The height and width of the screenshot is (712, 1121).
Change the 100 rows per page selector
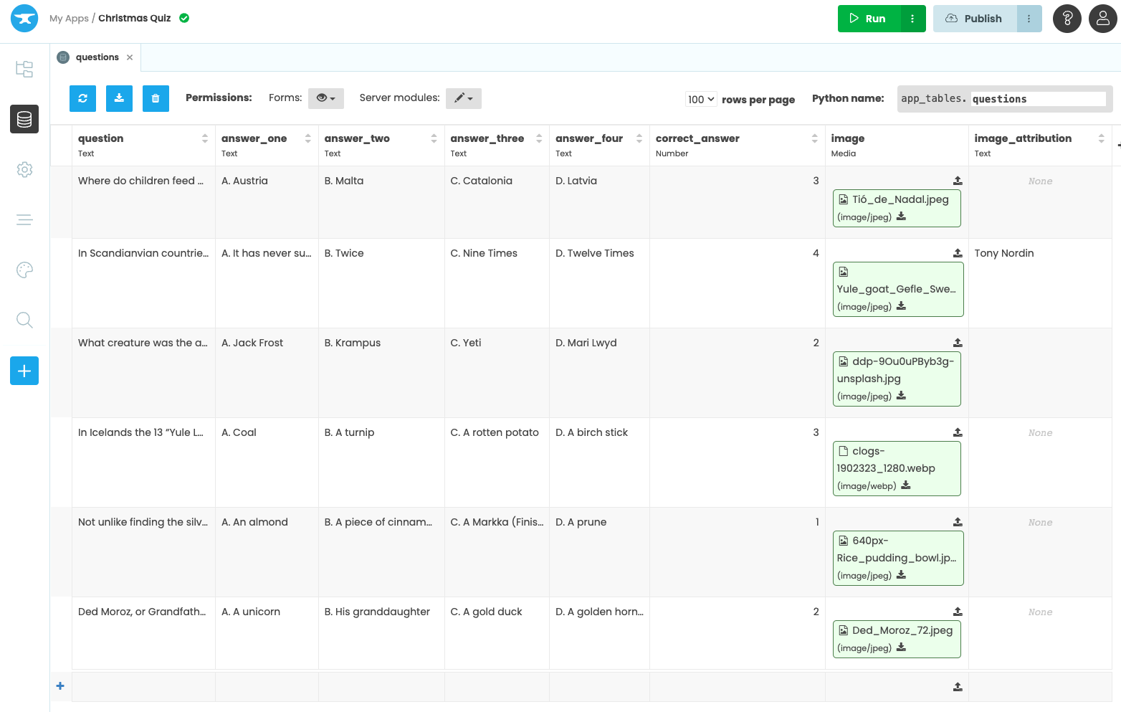tap(700, 100)
